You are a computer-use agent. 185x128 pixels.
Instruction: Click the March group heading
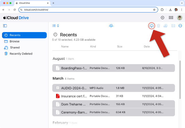58,78
